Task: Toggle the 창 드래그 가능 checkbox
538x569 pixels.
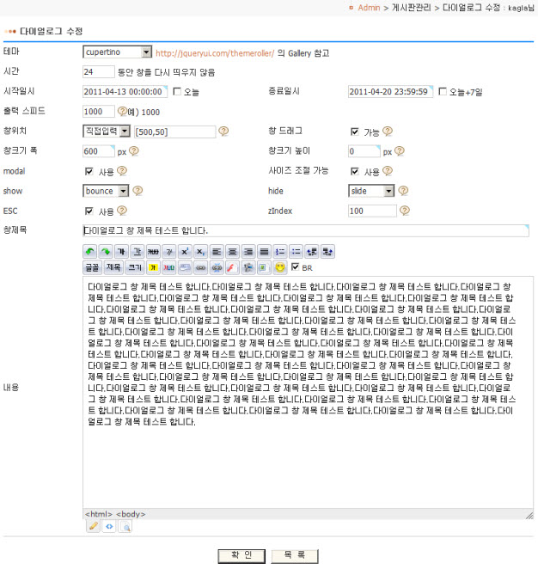Action: (355, 132)
